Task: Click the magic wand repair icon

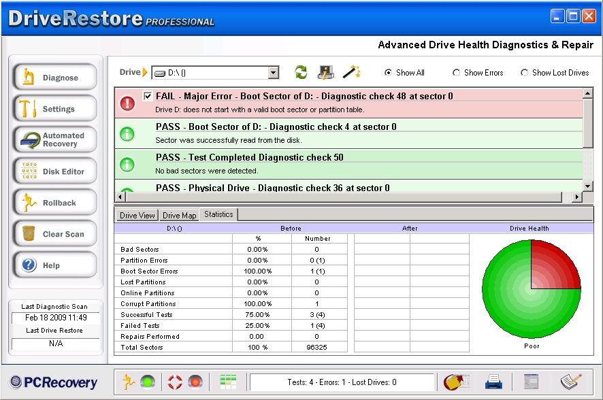Action: coord(351,72)
